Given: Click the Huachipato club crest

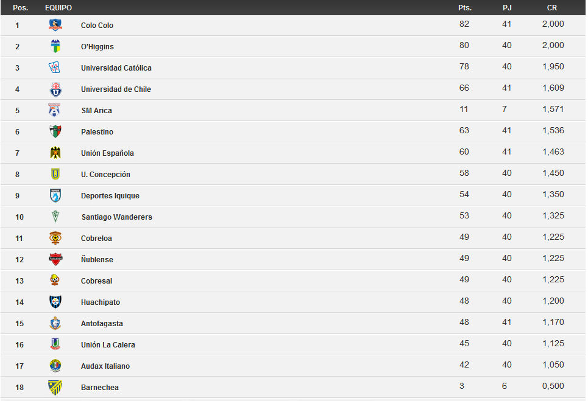Looking at the screenshot, I should (x=55, y=302).
